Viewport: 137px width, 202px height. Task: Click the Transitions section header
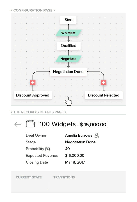(x=64, y=177)
